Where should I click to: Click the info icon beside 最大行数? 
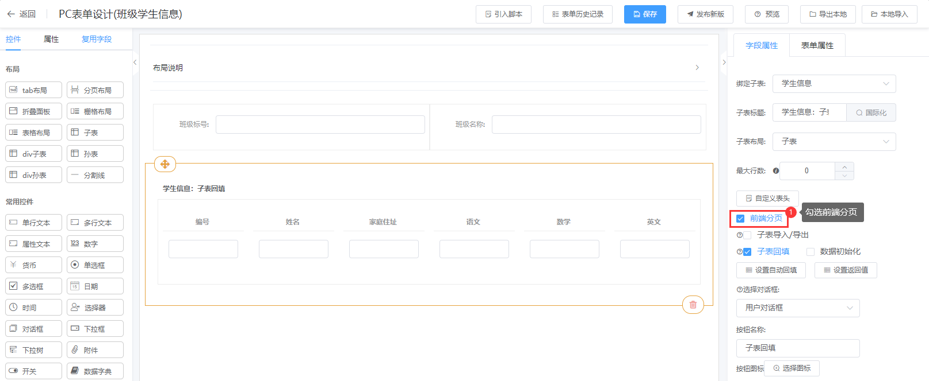coord(776,171)
